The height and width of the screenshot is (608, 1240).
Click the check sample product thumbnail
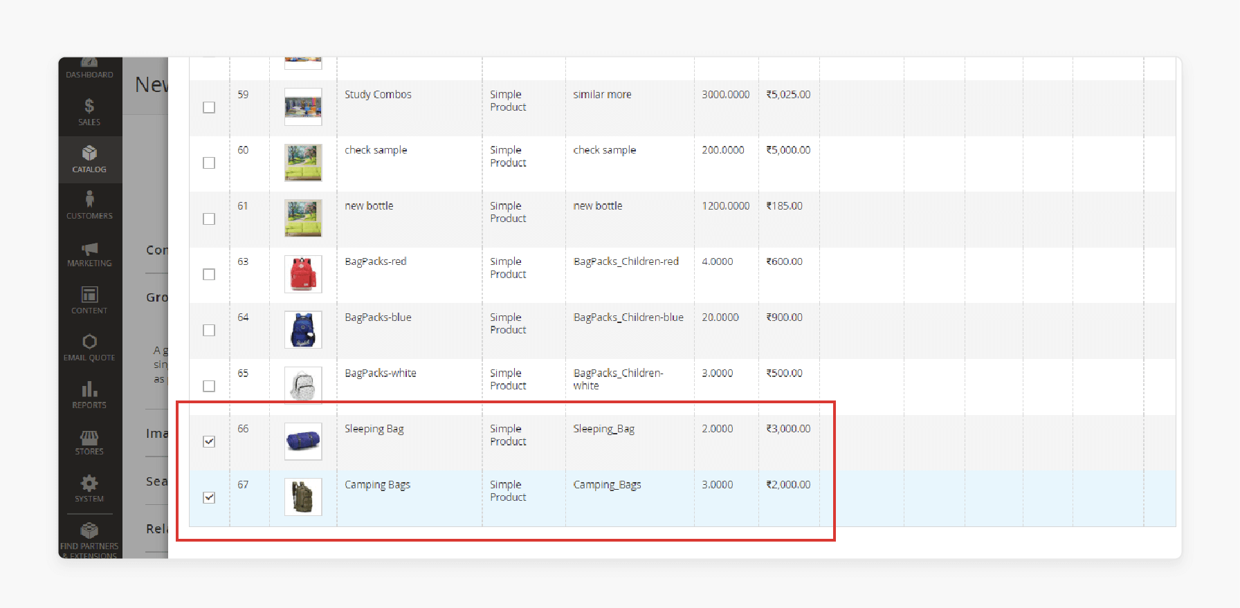(x=303, y=163)
